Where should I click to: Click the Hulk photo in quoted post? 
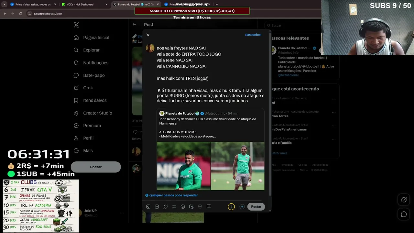pos(184,166)
